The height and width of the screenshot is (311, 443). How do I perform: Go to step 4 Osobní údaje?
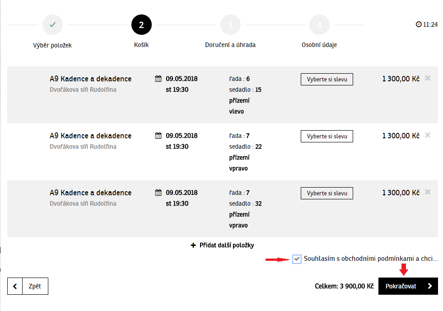(319, 25)
